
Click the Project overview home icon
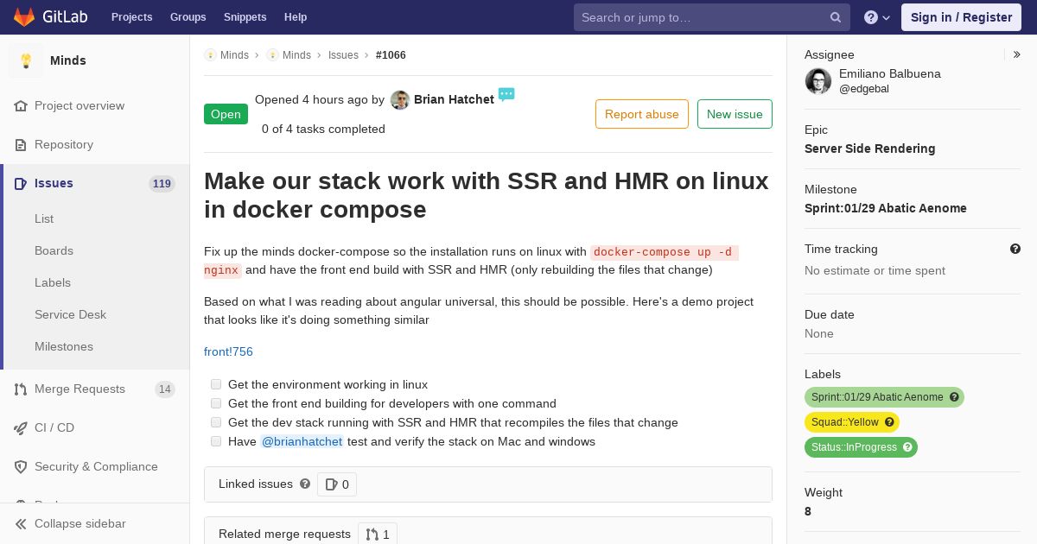click(21, 106)
